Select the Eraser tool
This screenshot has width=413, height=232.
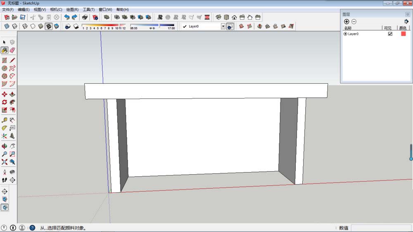(12, 50)
